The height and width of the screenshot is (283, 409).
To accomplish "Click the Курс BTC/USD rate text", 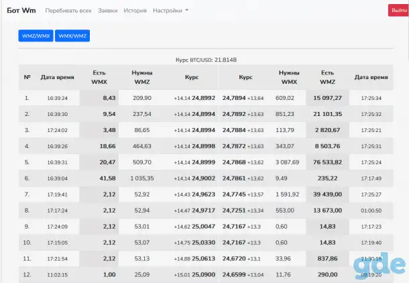I will click(x=206, y=60).
